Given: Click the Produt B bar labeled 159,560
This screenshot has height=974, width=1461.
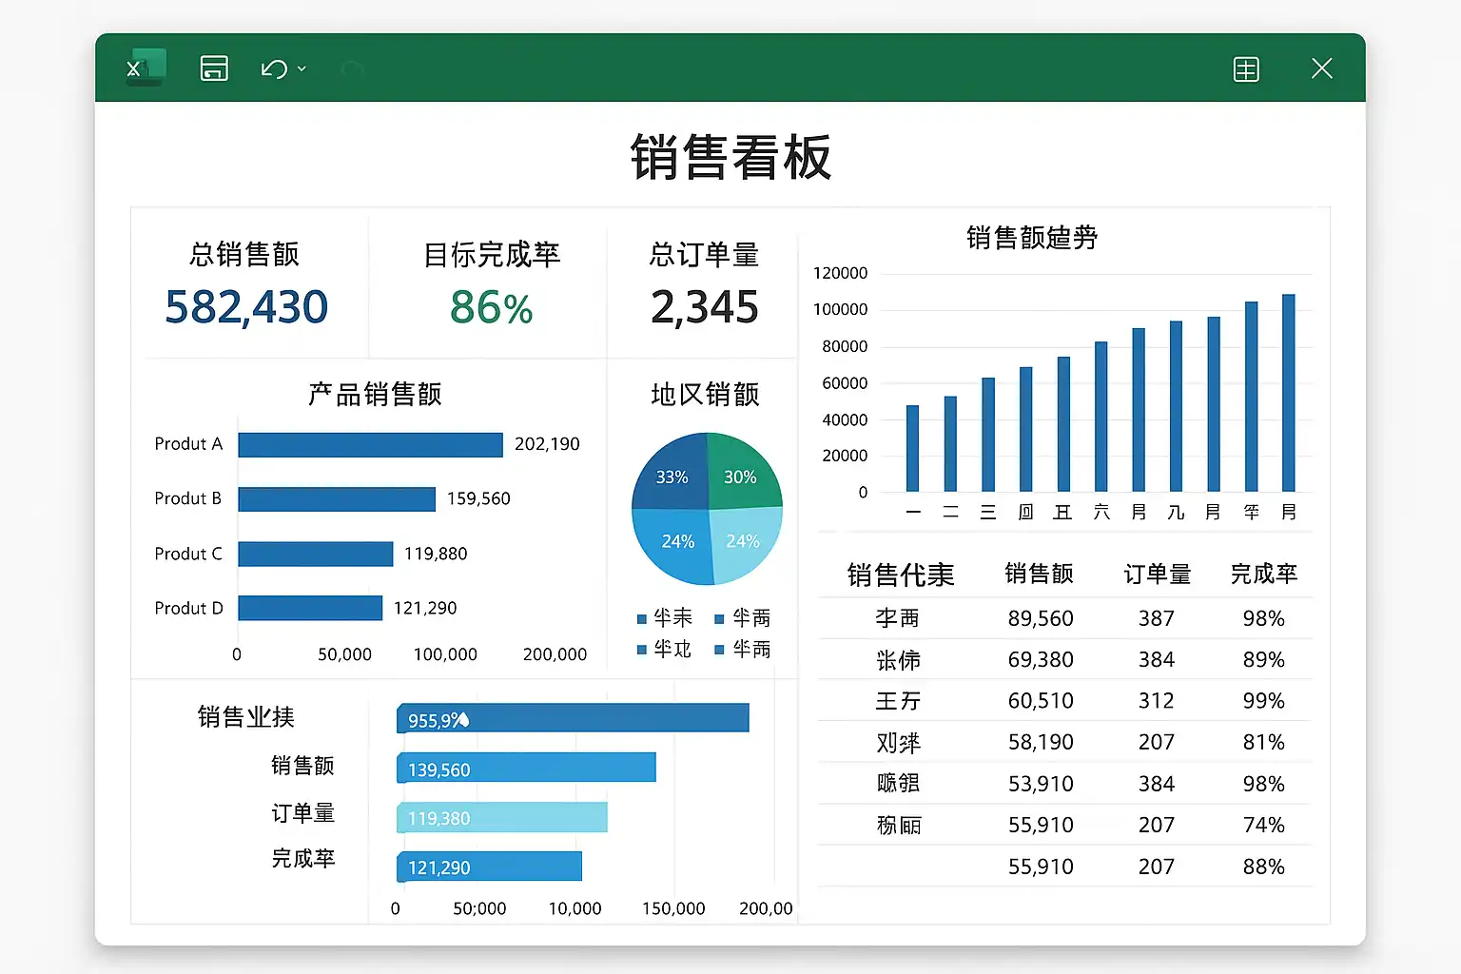Looking at the screenshot, I should [x=337, y=499].
